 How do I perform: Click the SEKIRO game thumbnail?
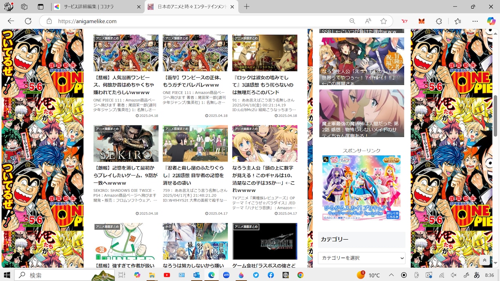click(126, 143)
